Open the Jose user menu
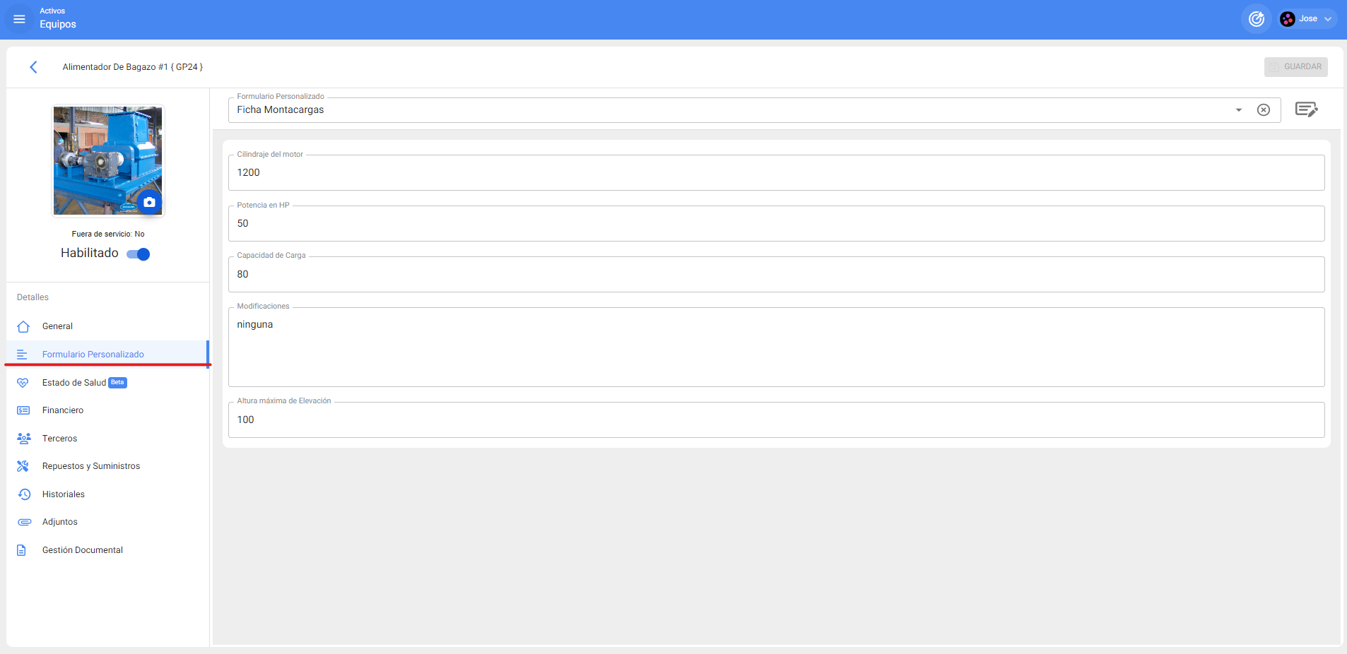Image resolution: width=1347 pixels, height=654 pixels. pyautogui.click(x=1307, y=19)
